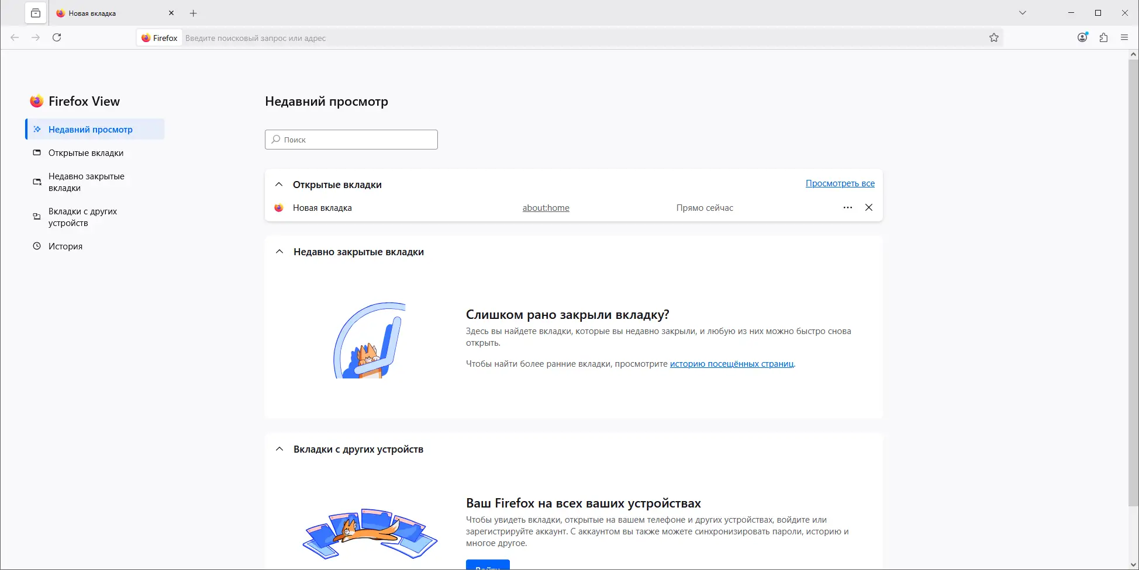The image size is (1139, 570).
Task: Open историю посещённых страниц link
Action: coord(732,364)
